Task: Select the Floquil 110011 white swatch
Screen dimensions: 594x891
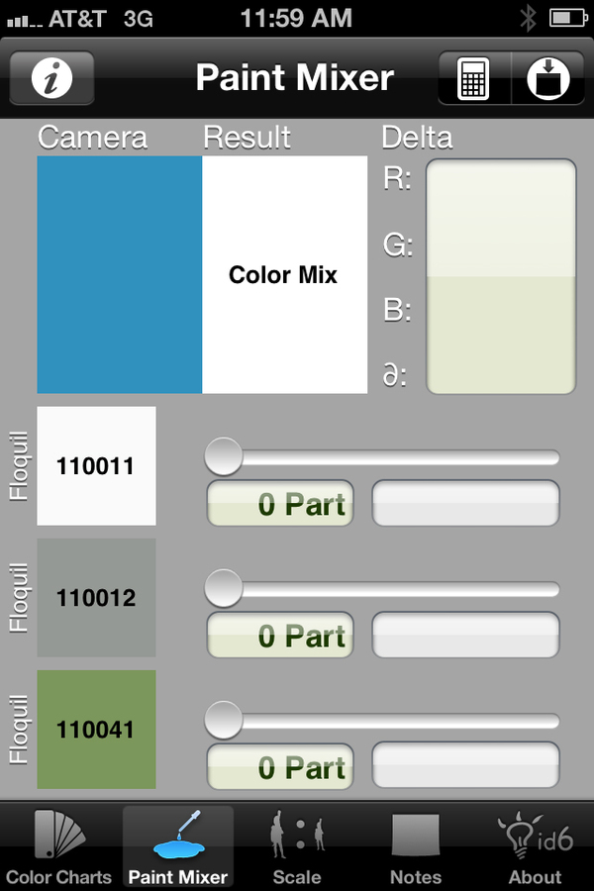Action: [x=97, y=465]
